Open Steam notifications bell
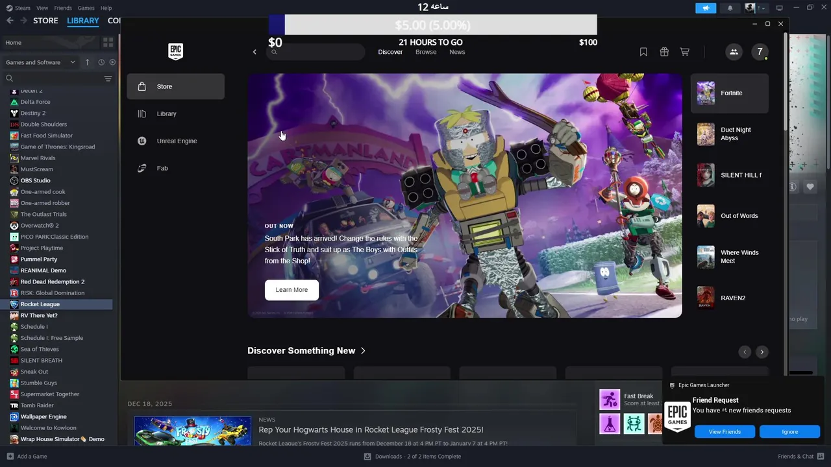Viewport: 831px width, 467px height. pos(730,8)
